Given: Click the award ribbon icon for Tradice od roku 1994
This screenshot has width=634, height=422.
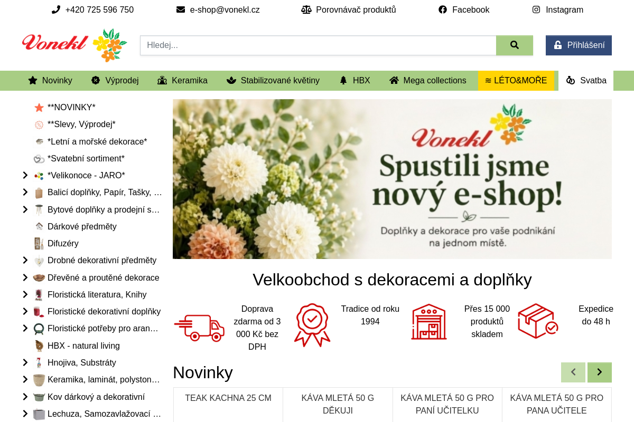Looking at the screenshot, I should pos(312,325).
